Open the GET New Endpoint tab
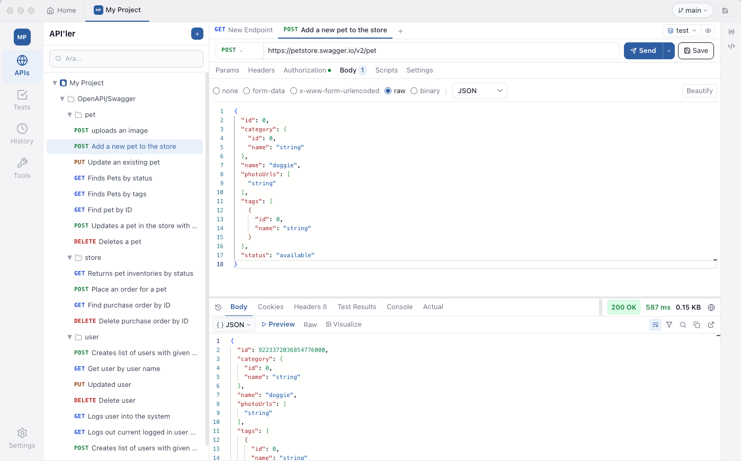 point(244,30)
